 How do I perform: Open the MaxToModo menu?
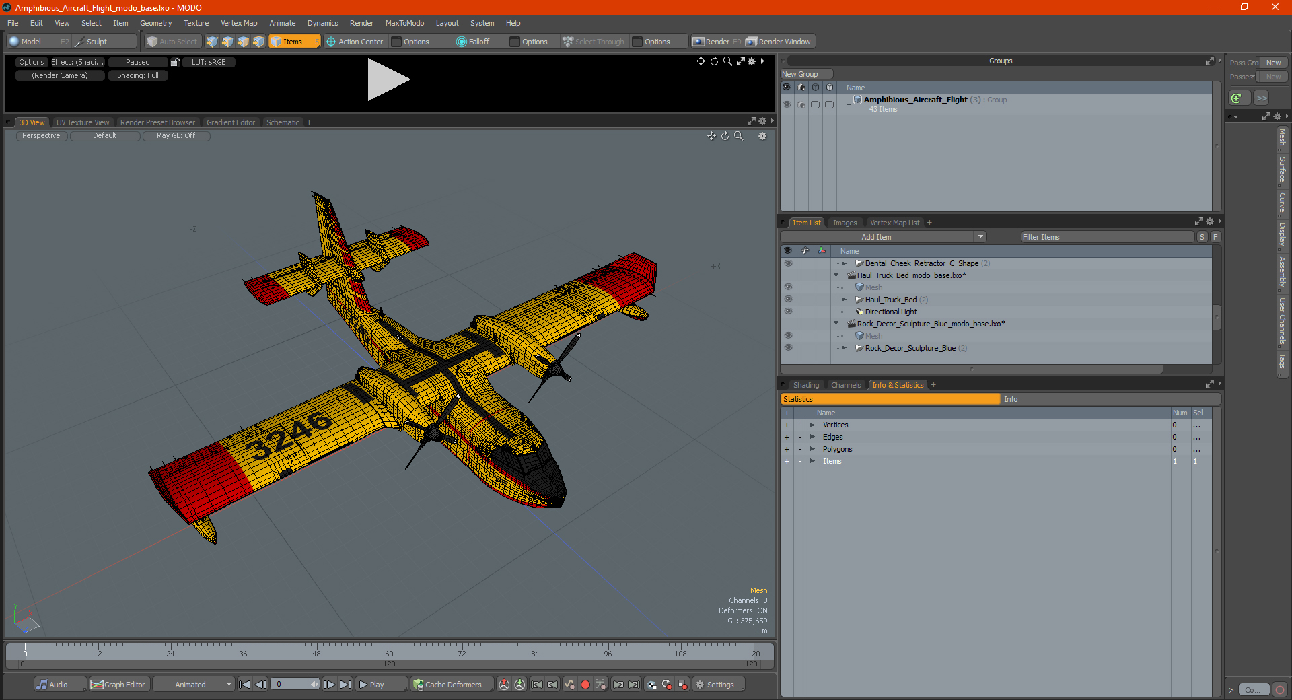(x=404, y=23)
